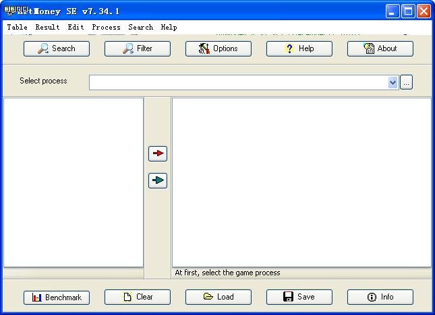This screenshot has width=435, height=315.
Task: Click the red arrow transfer button
Action: 158,153
